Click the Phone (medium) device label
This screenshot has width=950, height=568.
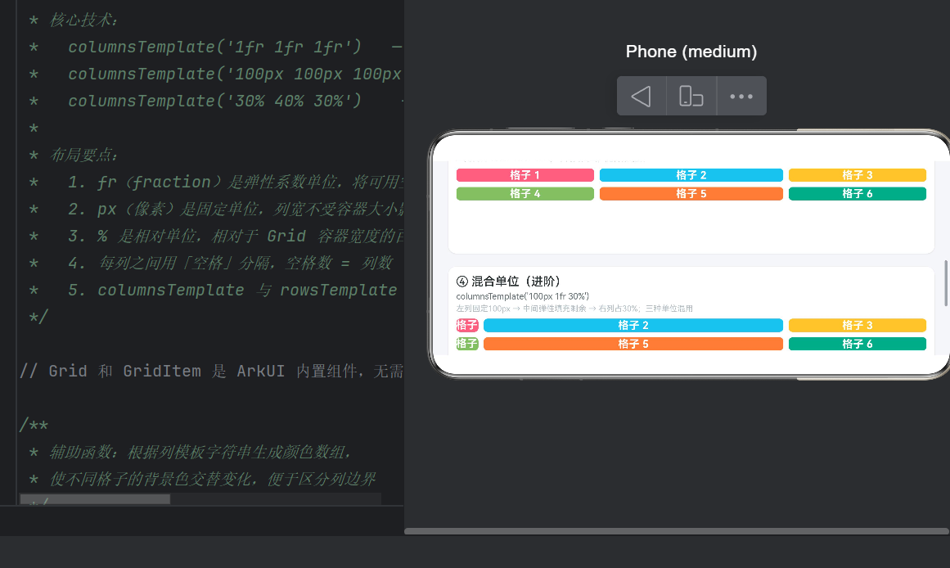[691, 52]
